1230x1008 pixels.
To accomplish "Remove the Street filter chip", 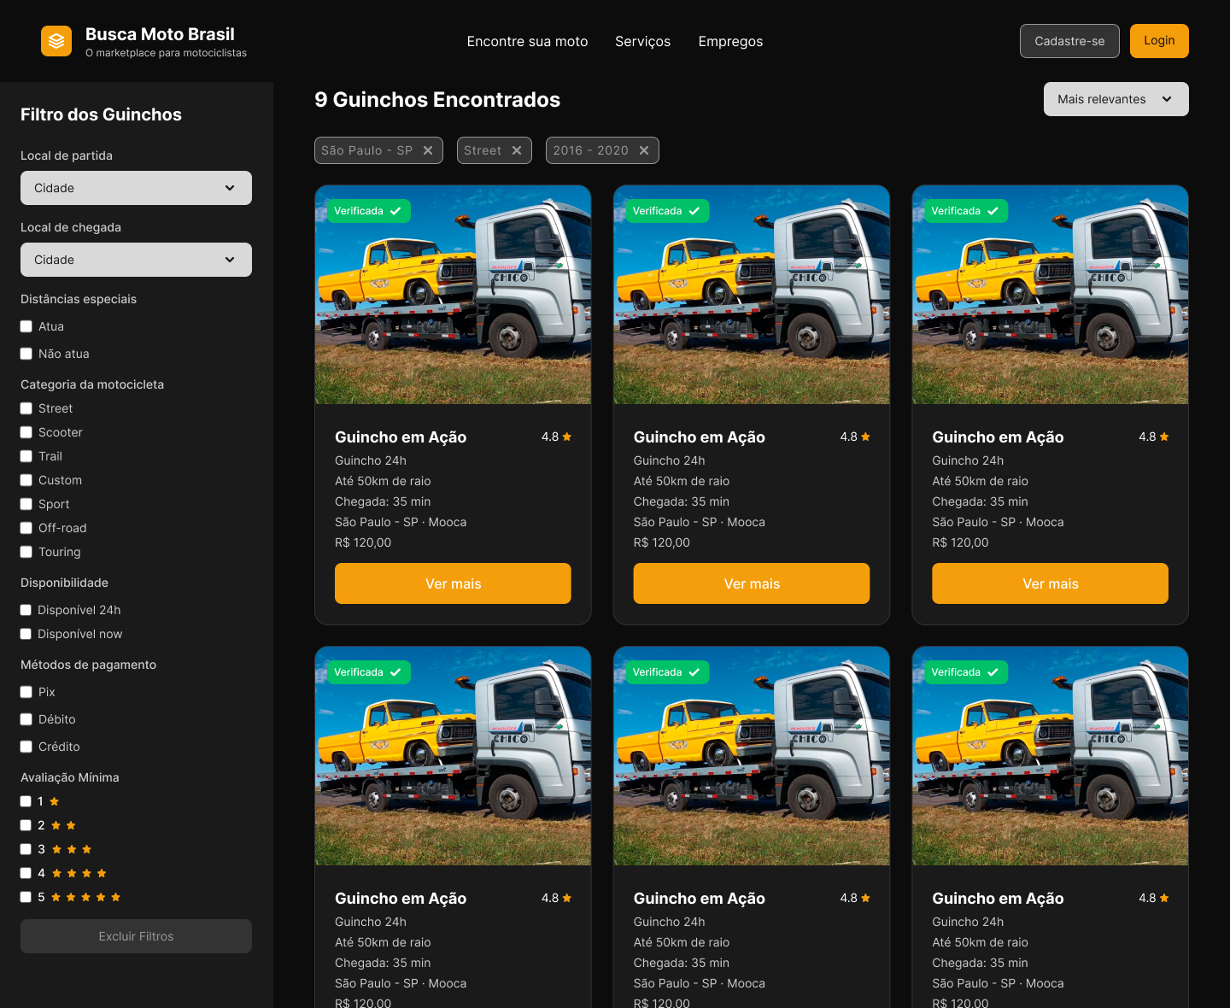I will click(517, 150).
